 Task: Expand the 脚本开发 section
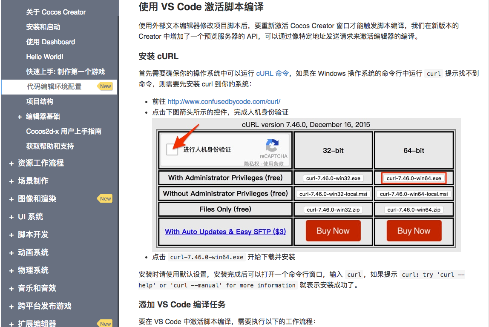(12, 235)
